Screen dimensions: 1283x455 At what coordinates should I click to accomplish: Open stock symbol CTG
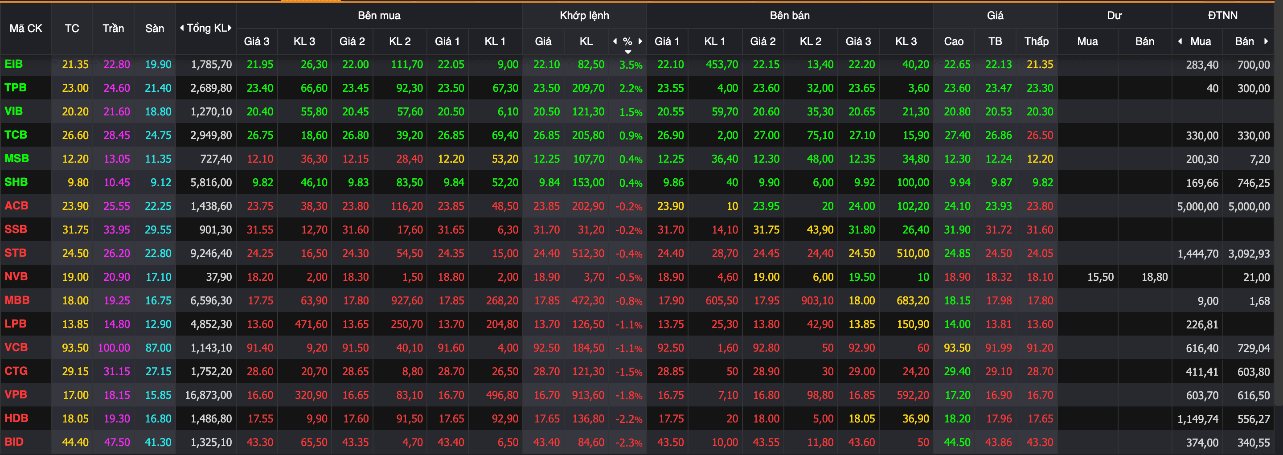click(16, 371)
